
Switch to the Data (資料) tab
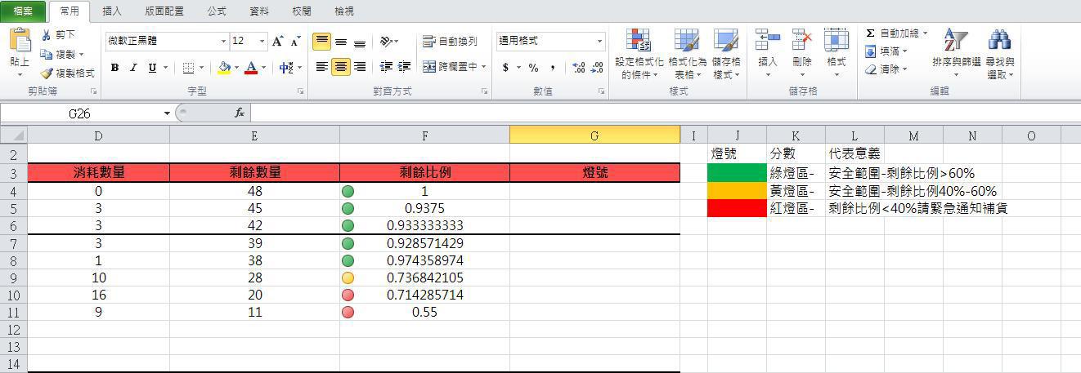pos(259,11)
